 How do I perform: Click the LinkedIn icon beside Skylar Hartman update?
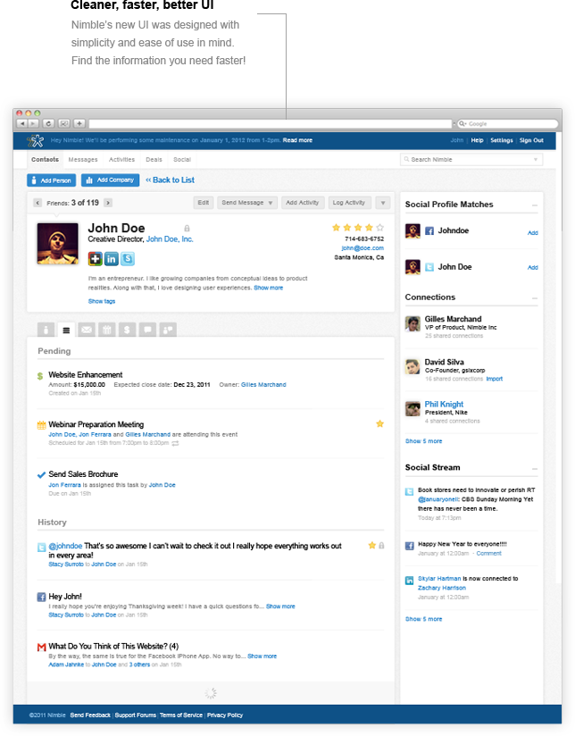coord(409,581)
